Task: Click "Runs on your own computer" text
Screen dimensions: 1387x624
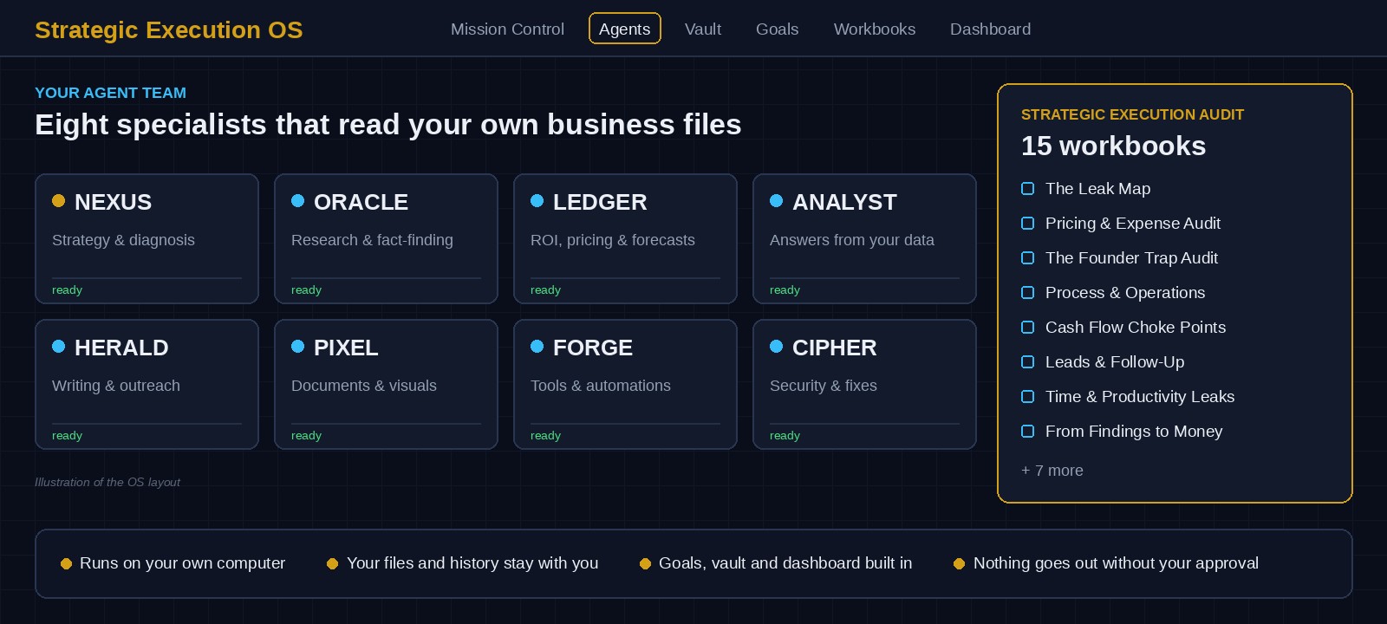Action: click(182, 563)
